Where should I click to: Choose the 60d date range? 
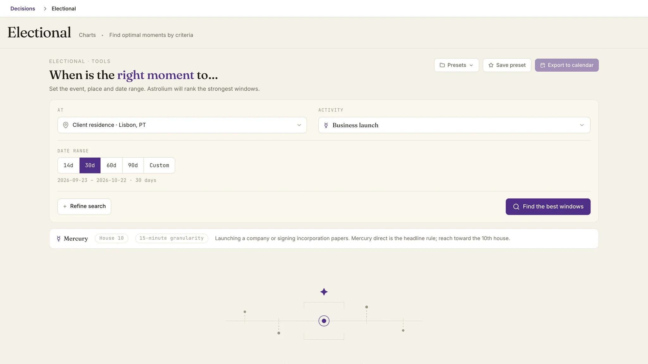[111, 165]
